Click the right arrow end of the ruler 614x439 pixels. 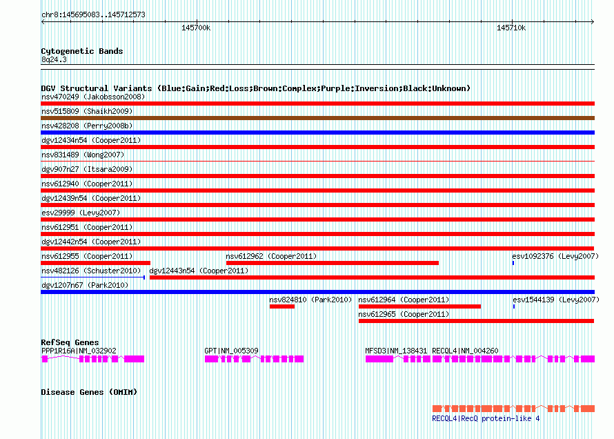coord(593,21)
